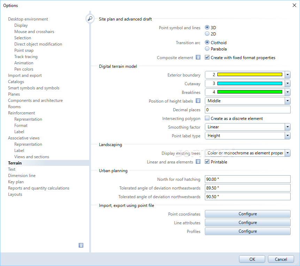Configure Line attributes

coord(248,223)
